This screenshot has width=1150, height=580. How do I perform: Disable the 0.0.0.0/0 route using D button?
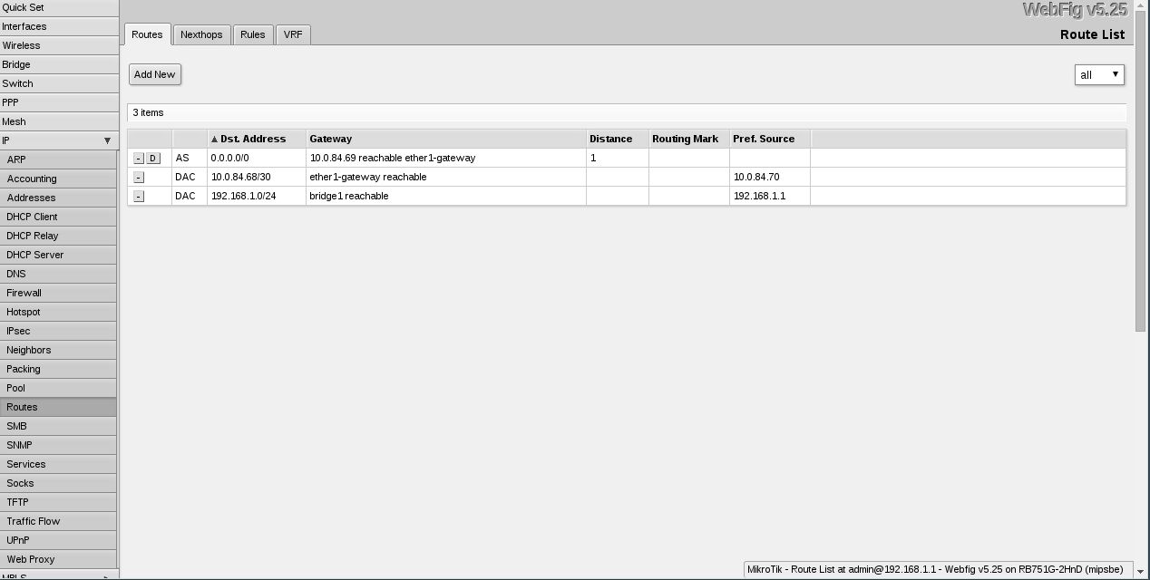[x=152, y=159]
